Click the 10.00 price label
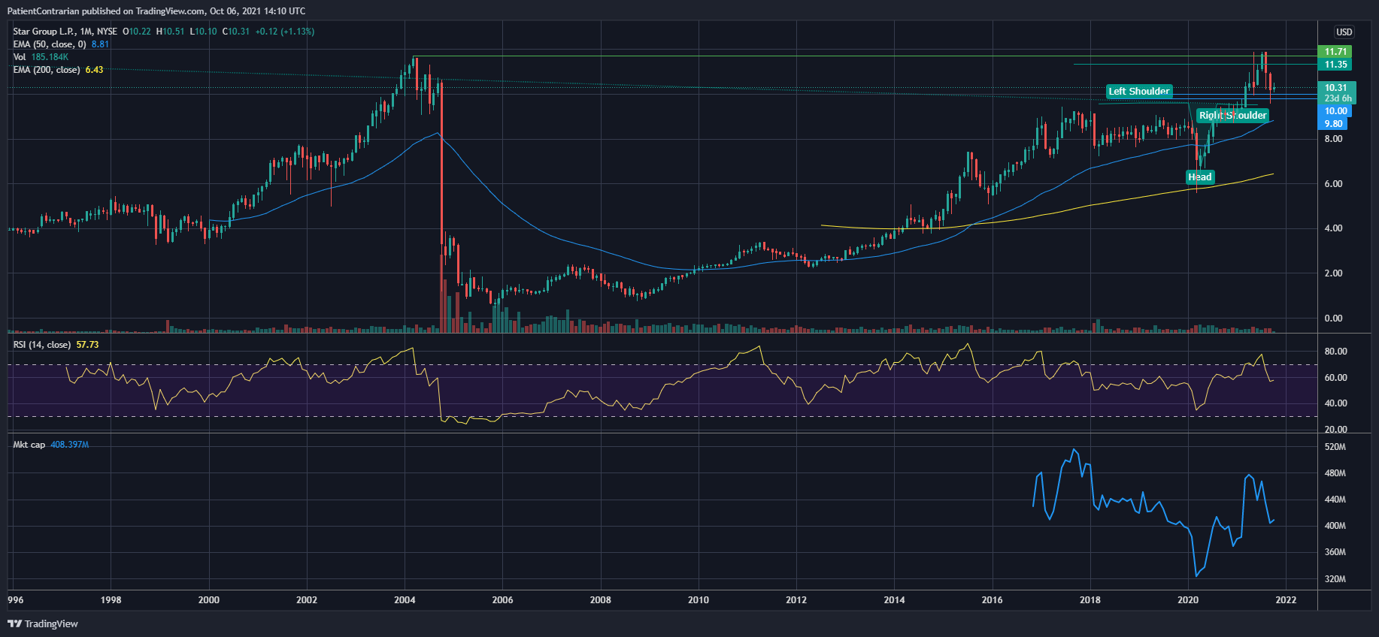 (x=1335, y=111)
